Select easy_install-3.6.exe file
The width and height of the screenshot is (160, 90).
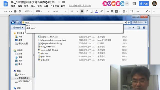[x=48, y=50]
